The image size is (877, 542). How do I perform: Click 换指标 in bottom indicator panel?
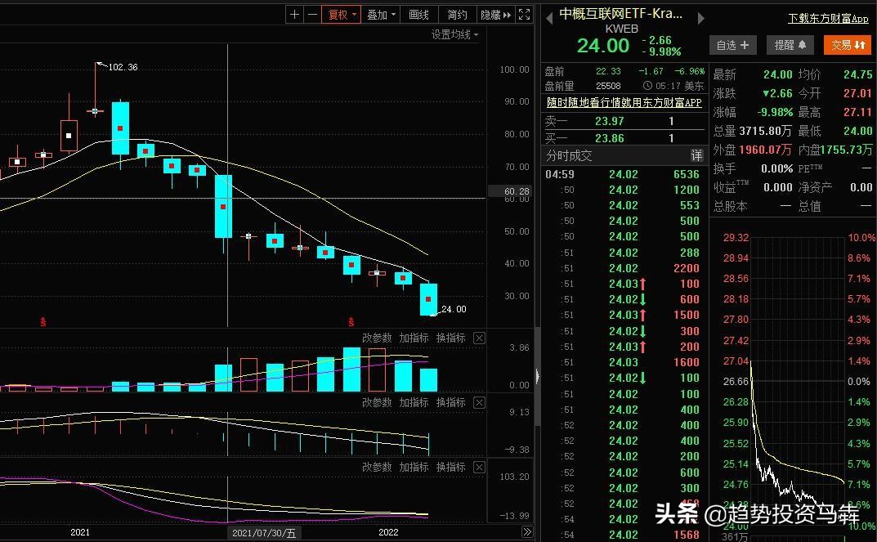tap(451, 467)
